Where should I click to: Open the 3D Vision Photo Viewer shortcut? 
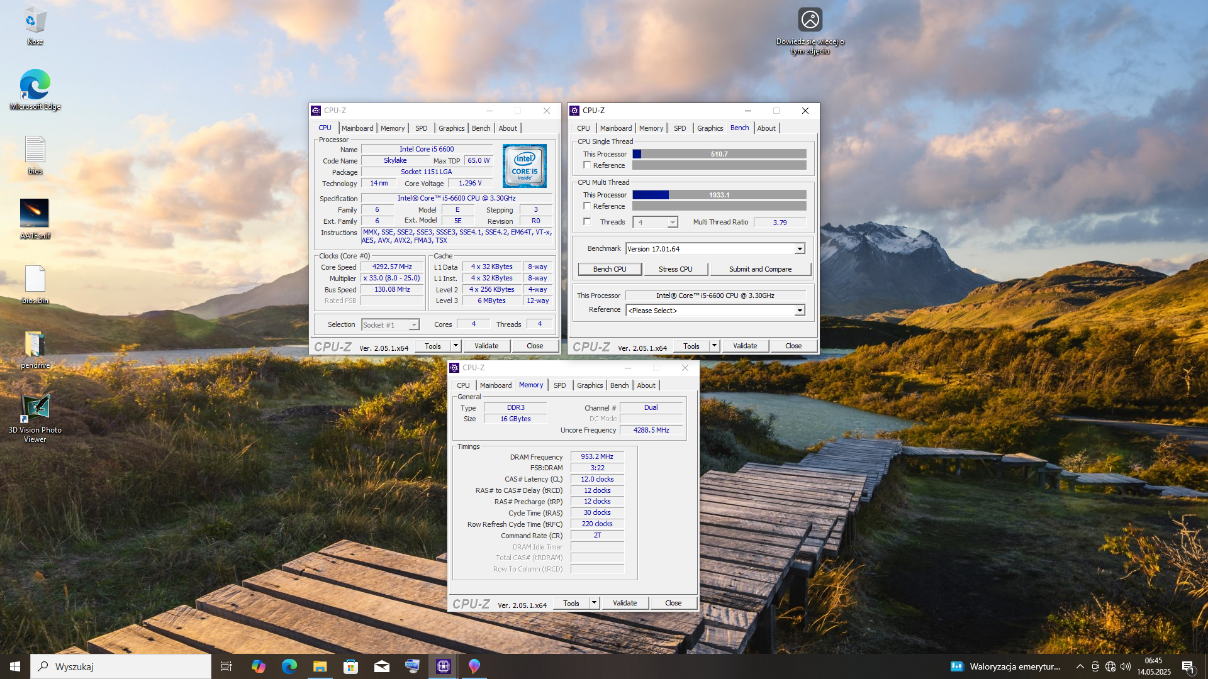35,409
